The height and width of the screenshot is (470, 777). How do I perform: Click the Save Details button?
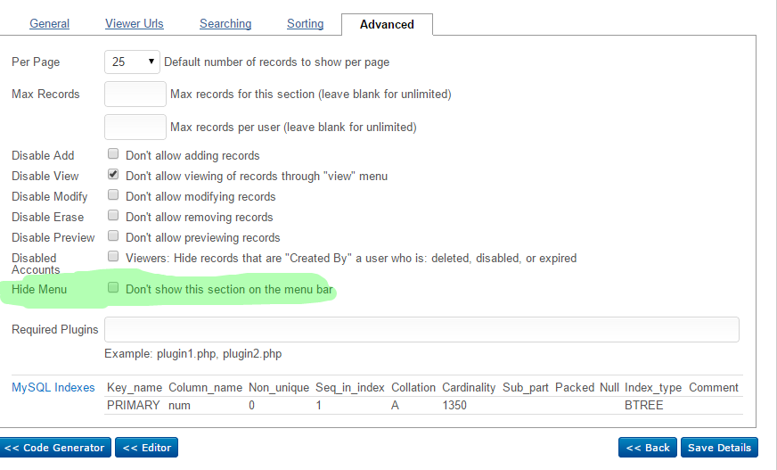pos(719,448)
